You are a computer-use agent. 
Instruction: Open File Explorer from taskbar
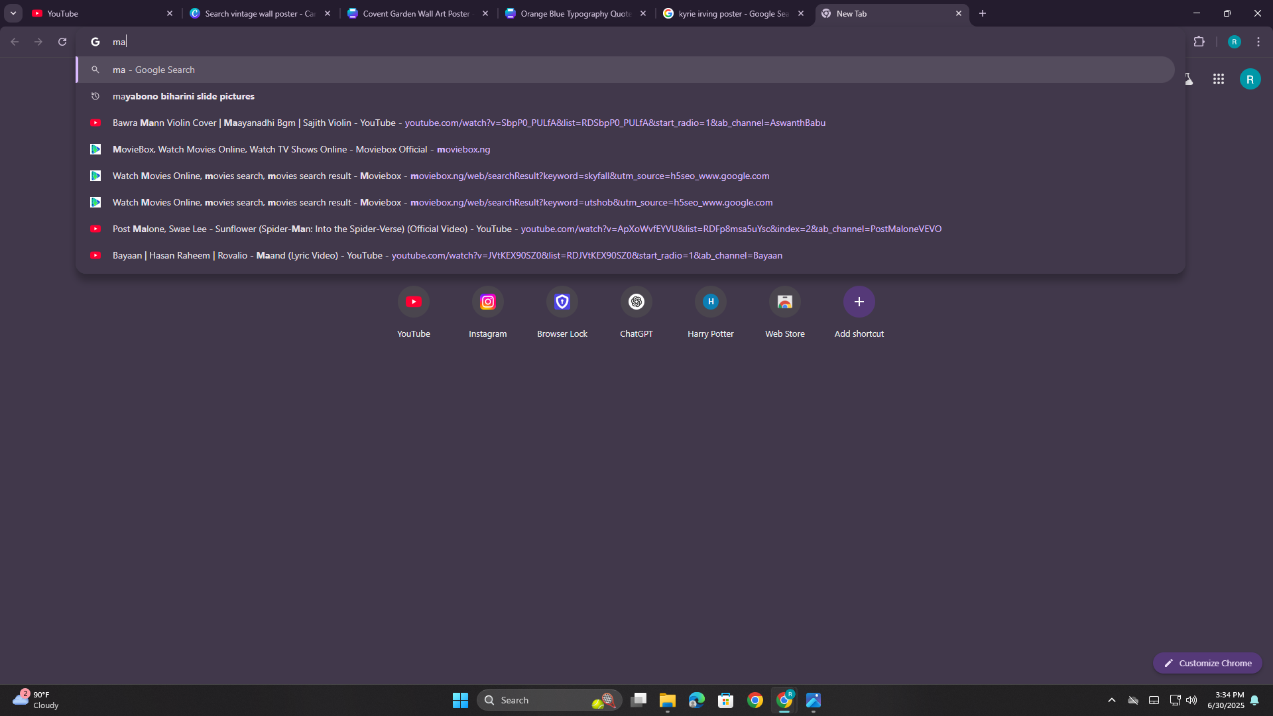(668, 700)
